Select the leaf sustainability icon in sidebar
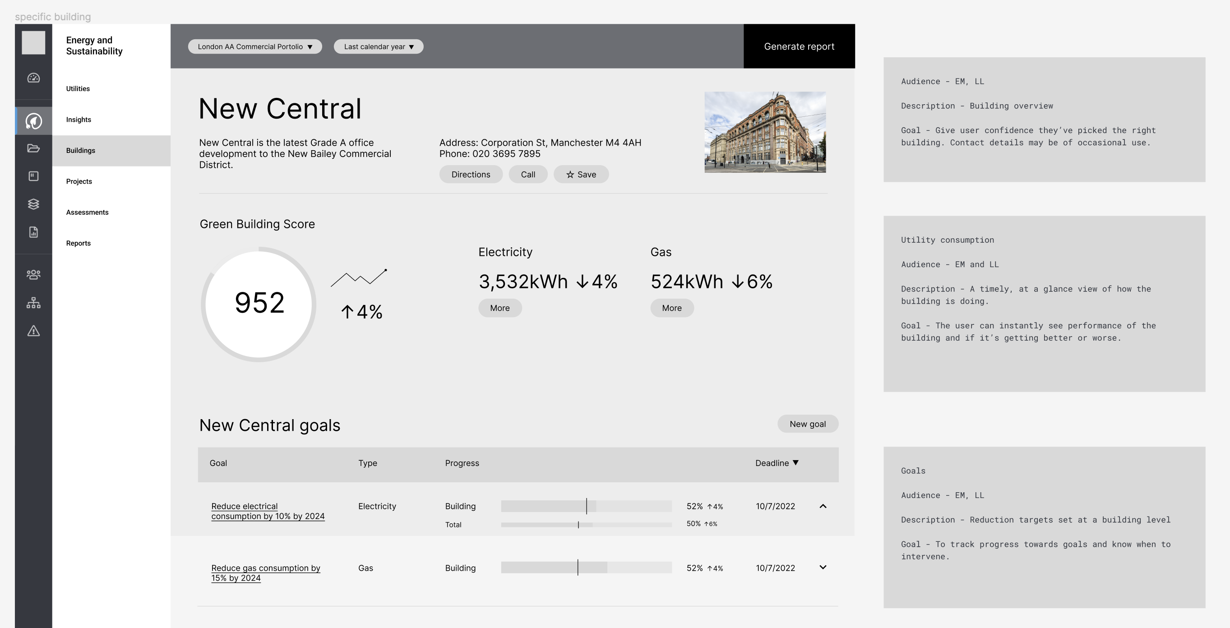This screenshot has width=1230, height=628. click(x=33, y=121)
